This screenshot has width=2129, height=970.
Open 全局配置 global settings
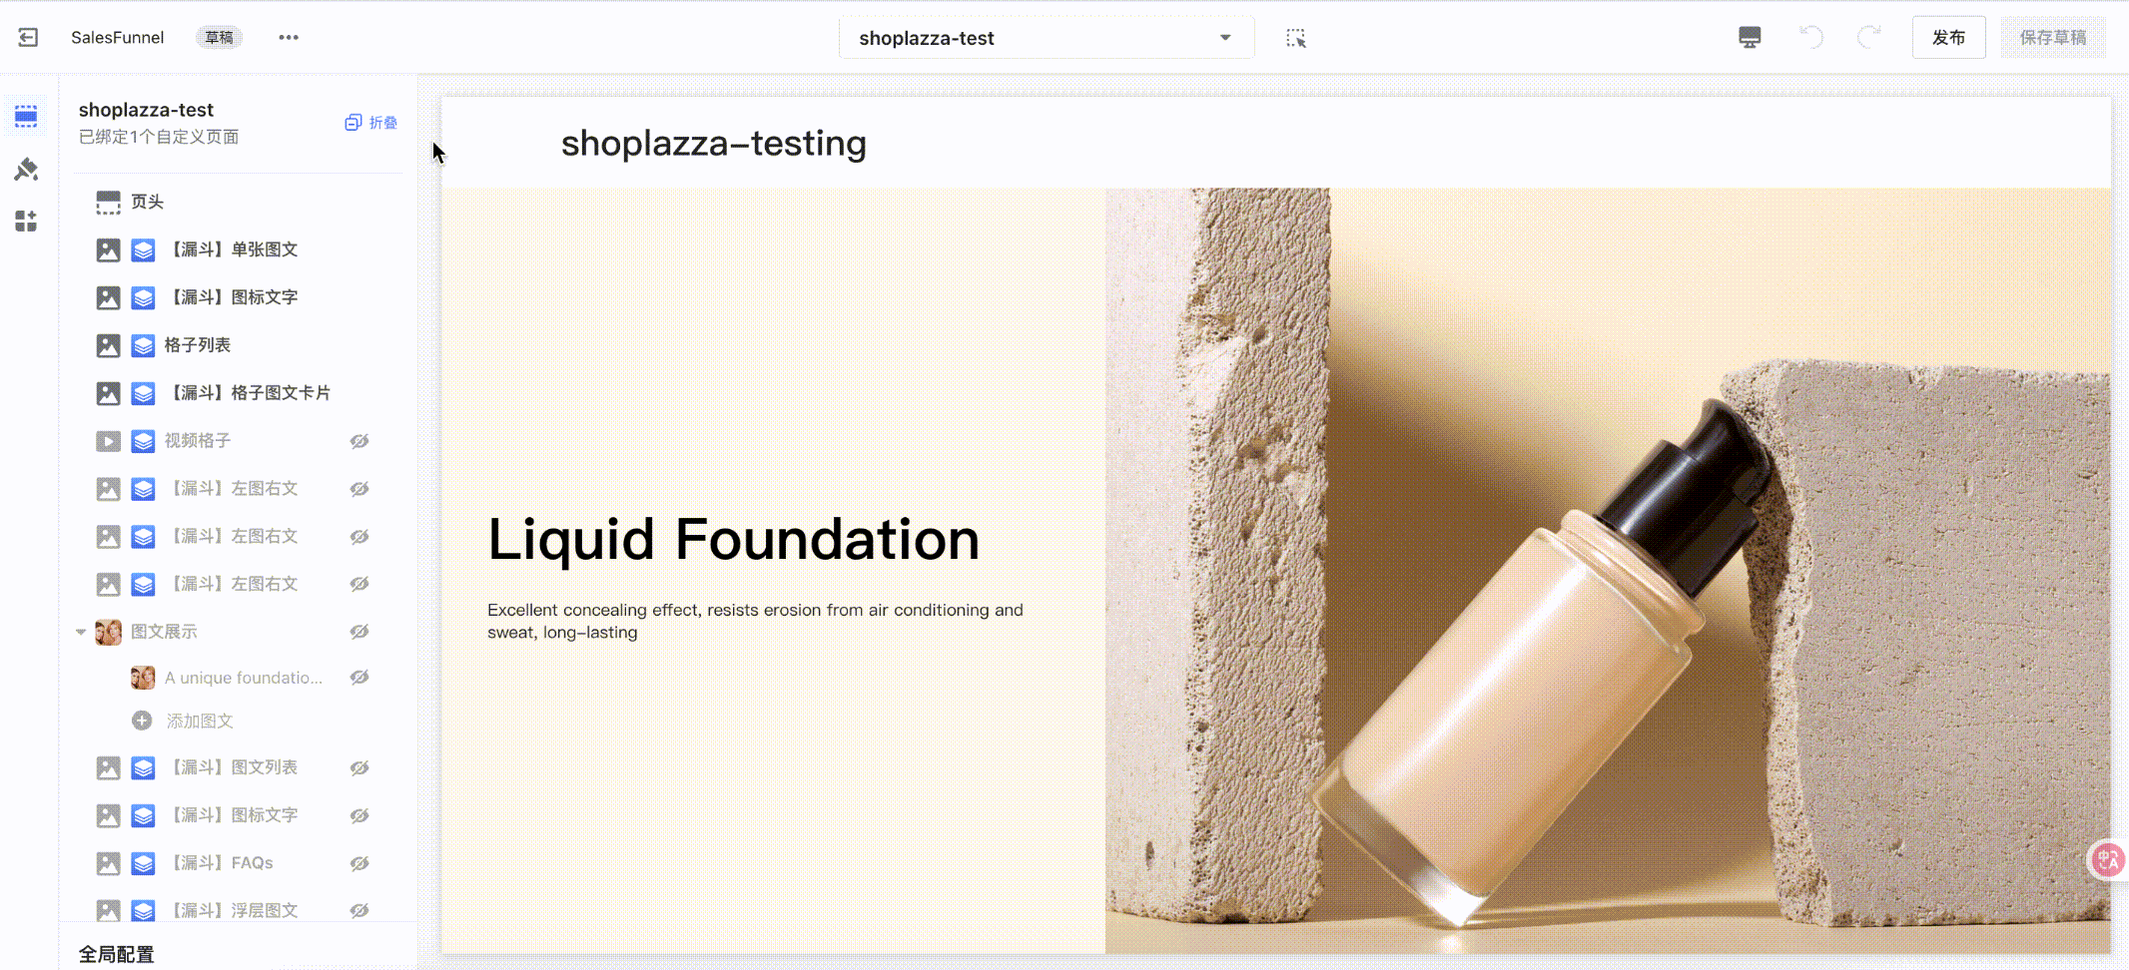(x=117, y=954)
